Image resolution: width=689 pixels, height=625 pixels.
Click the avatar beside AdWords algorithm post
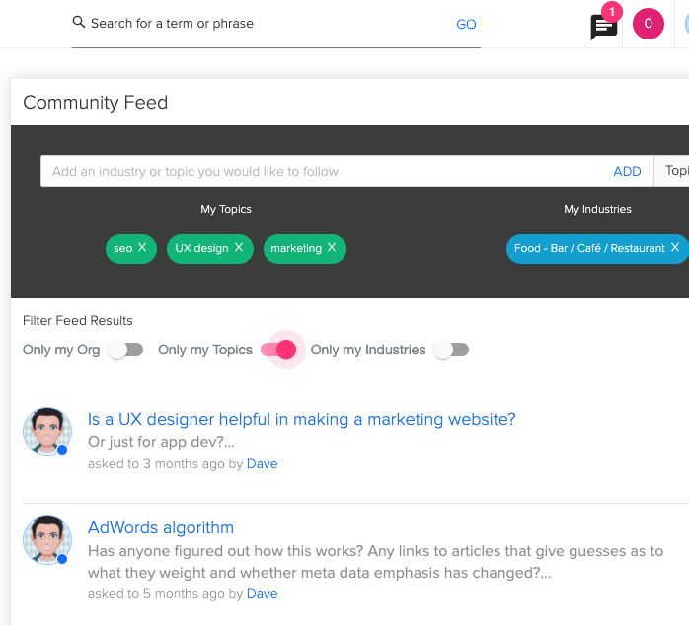point(47,540)
